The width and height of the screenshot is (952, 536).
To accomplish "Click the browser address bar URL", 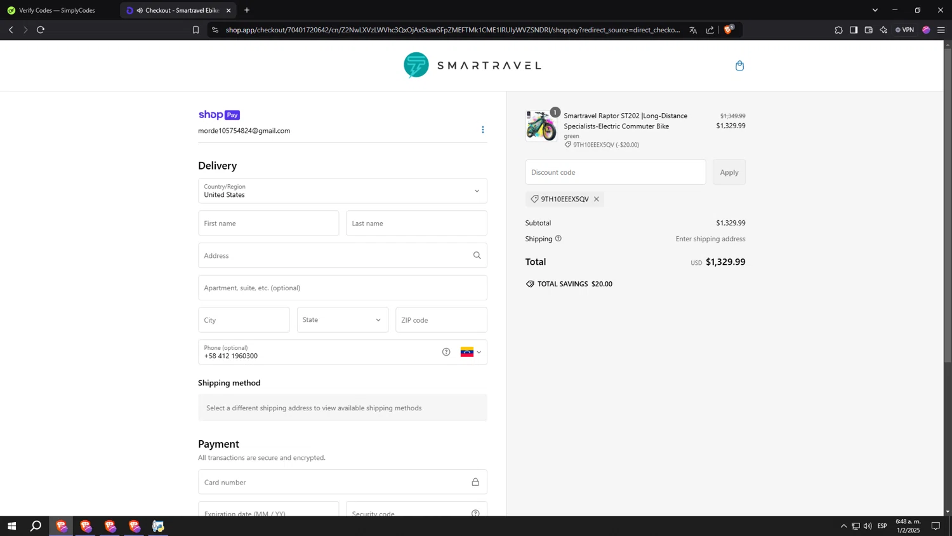I will click(453, 30).
